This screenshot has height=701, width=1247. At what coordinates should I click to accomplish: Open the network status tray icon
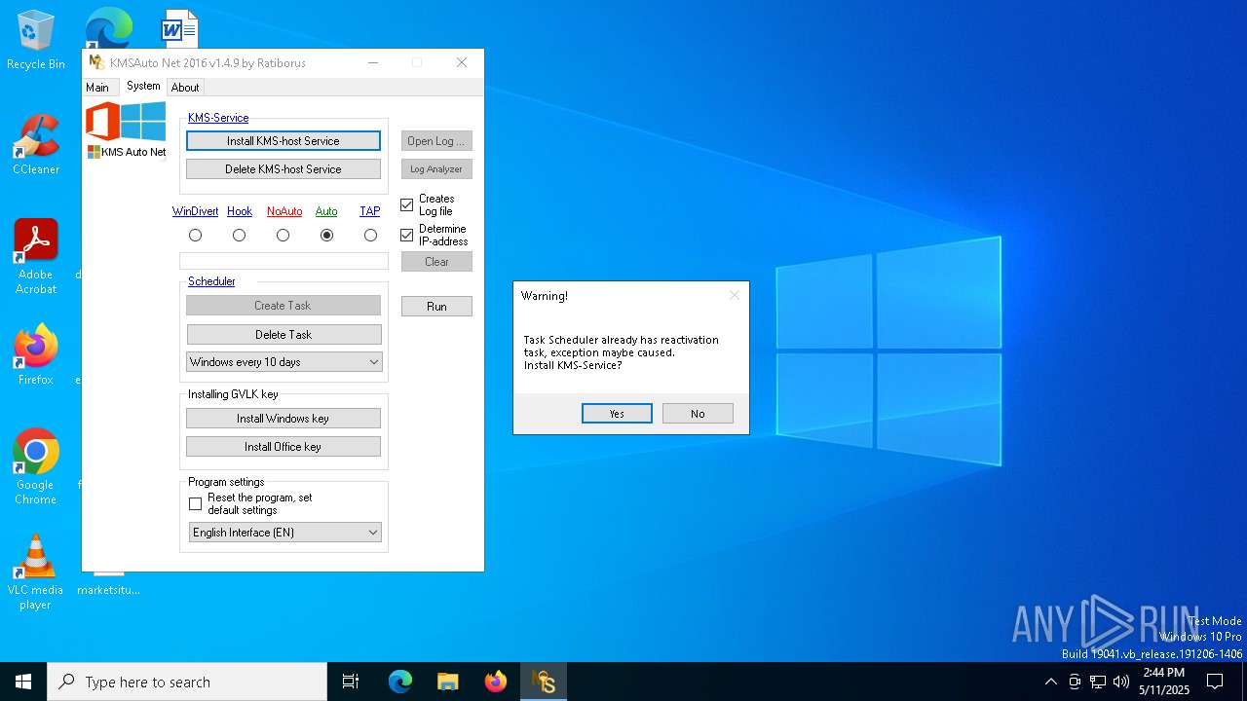pyautogui.click(x=1098, y=682)
